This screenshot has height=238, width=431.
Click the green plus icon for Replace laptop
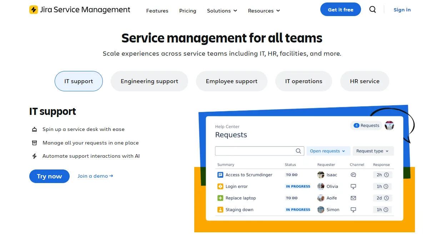[x=220, y=198]
